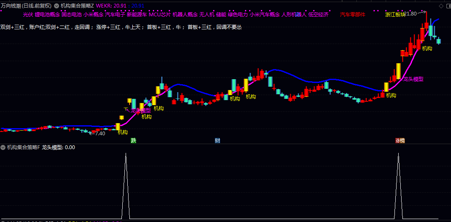Screen dimensions: 451x222
Task: Click the 光伏 concept tag
Action: pos(28,15)
